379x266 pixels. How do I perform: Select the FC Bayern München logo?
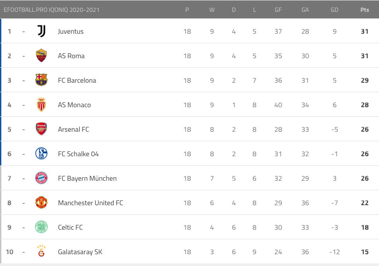41,178
